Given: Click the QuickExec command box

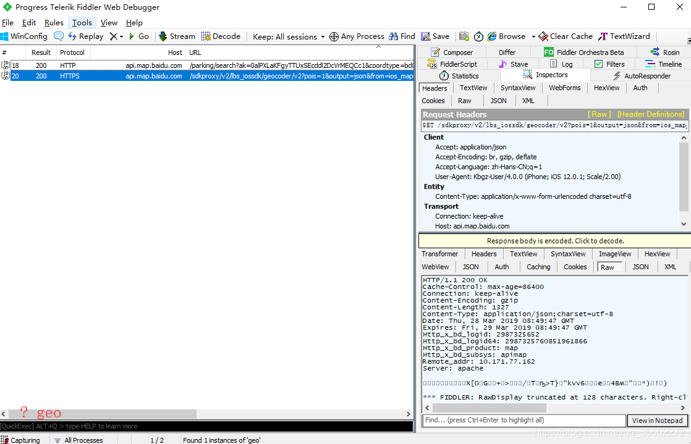Looking at the screenshot, I should pyautogui.click(x=206, y=426).
